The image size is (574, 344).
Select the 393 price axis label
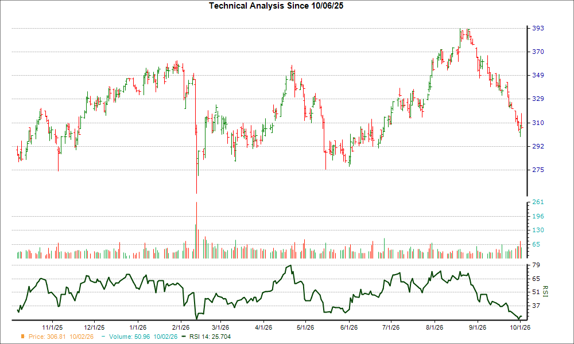(538, 28)
